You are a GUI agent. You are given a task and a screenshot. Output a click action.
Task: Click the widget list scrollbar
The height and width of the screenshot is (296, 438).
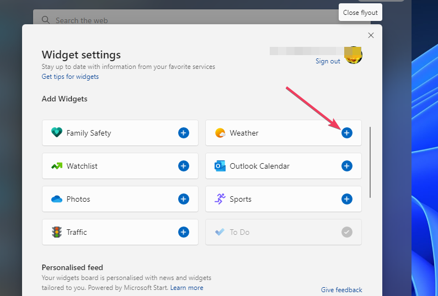370,163
